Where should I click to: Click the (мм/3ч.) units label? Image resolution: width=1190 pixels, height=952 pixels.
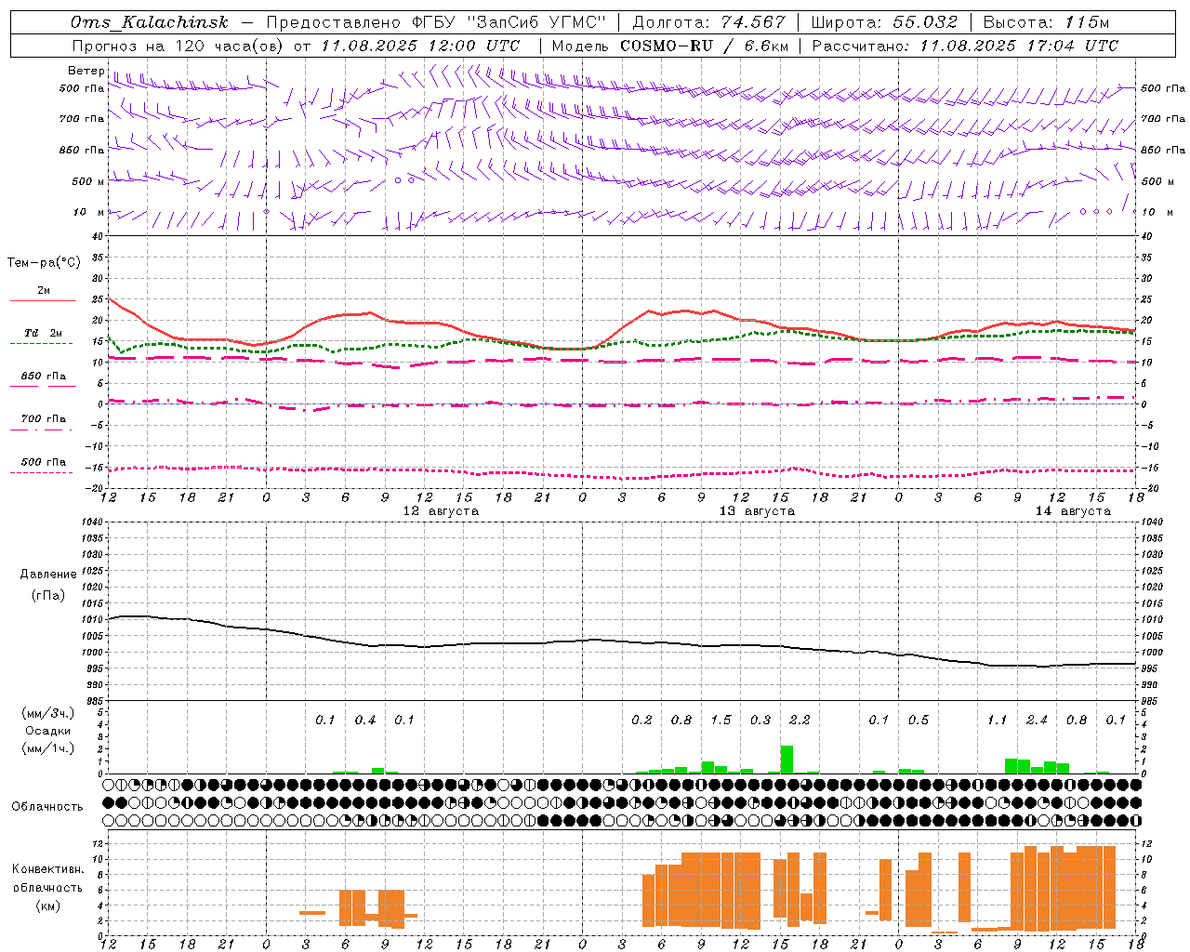[47, 714]
